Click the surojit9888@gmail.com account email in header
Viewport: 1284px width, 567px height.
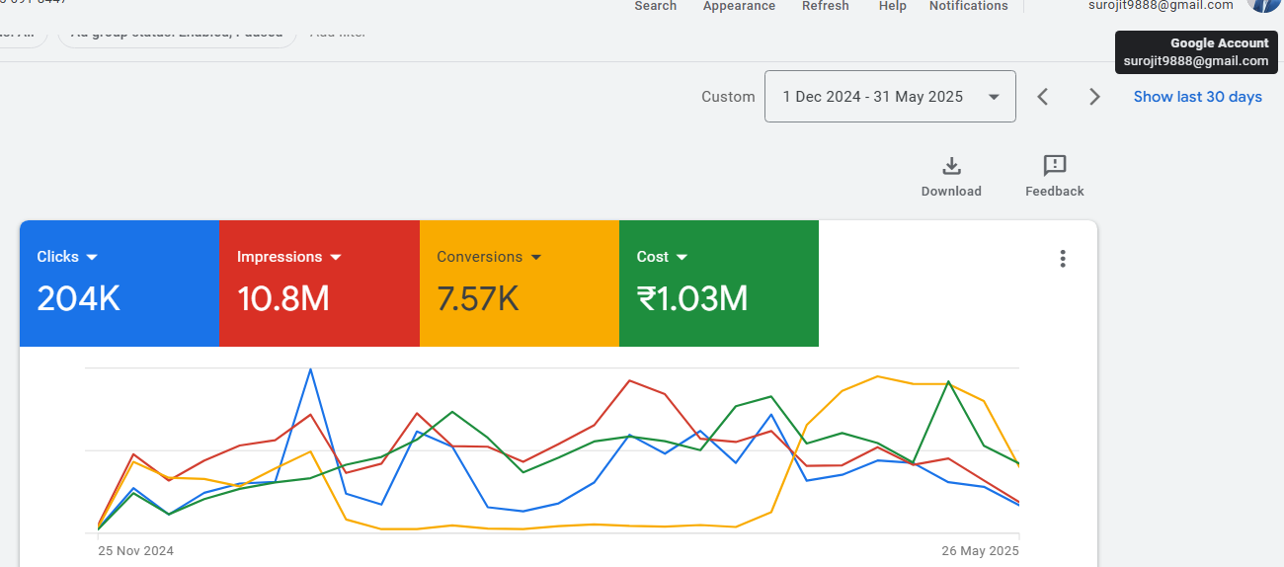(x=1162, y=5)
